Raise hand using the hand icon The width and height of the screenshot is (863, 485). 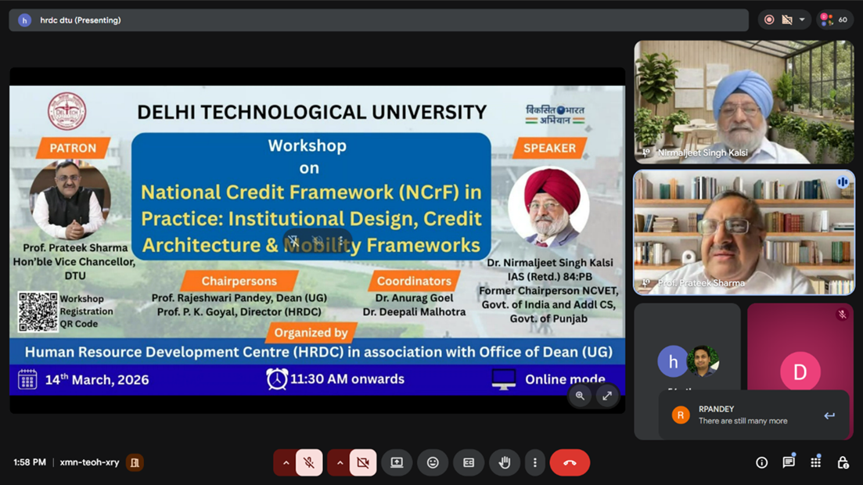point(504,463)
